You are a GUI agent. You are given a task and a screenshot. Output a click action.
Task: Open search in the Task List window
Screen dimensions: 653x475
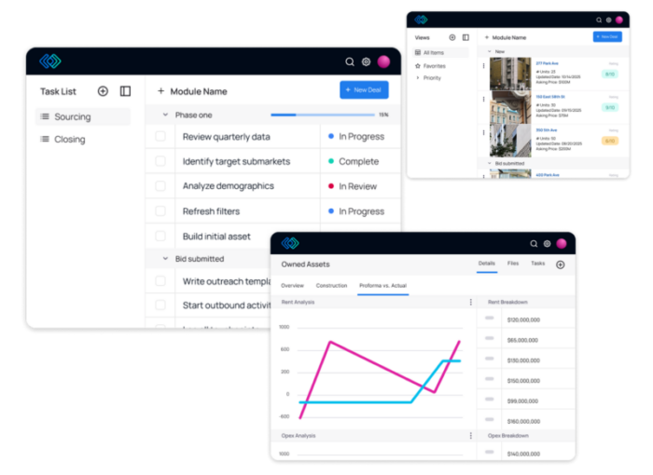tap(350, 61)
